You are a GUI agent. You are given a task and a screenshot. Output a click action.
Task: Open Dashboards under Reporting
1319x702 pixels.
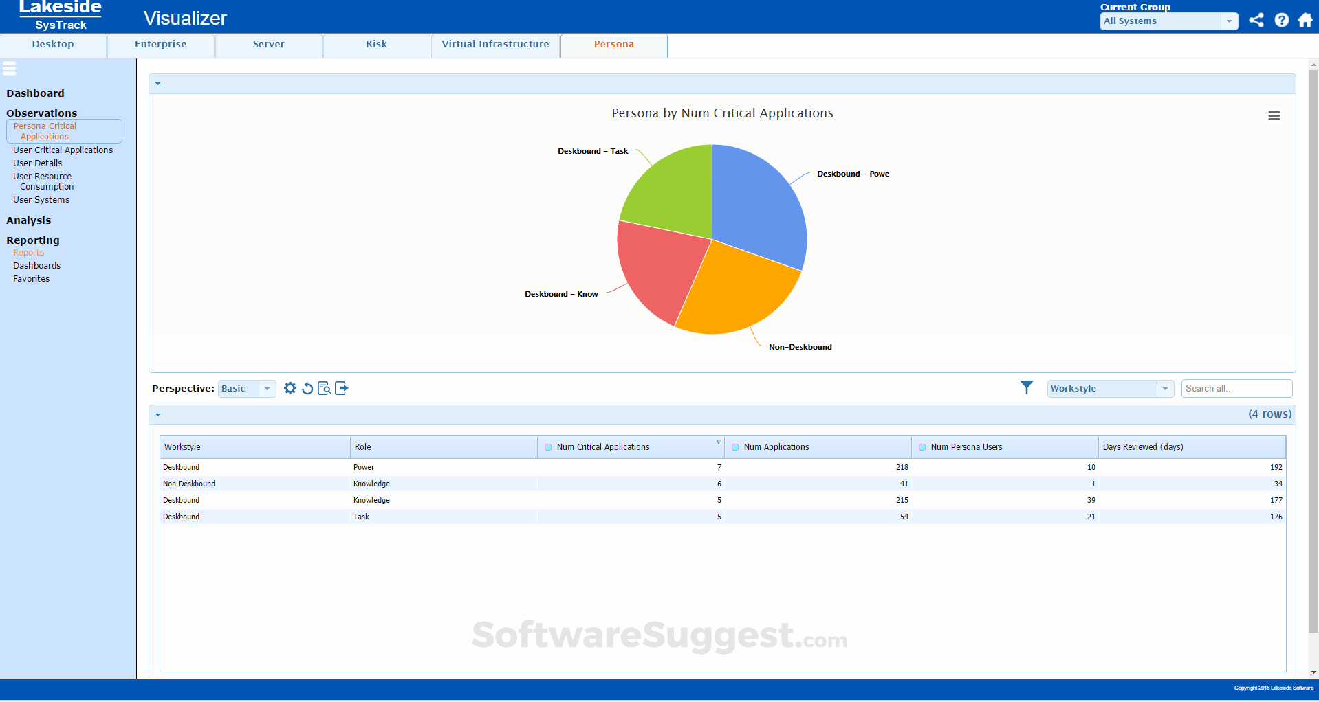click(x=36, y=265)
